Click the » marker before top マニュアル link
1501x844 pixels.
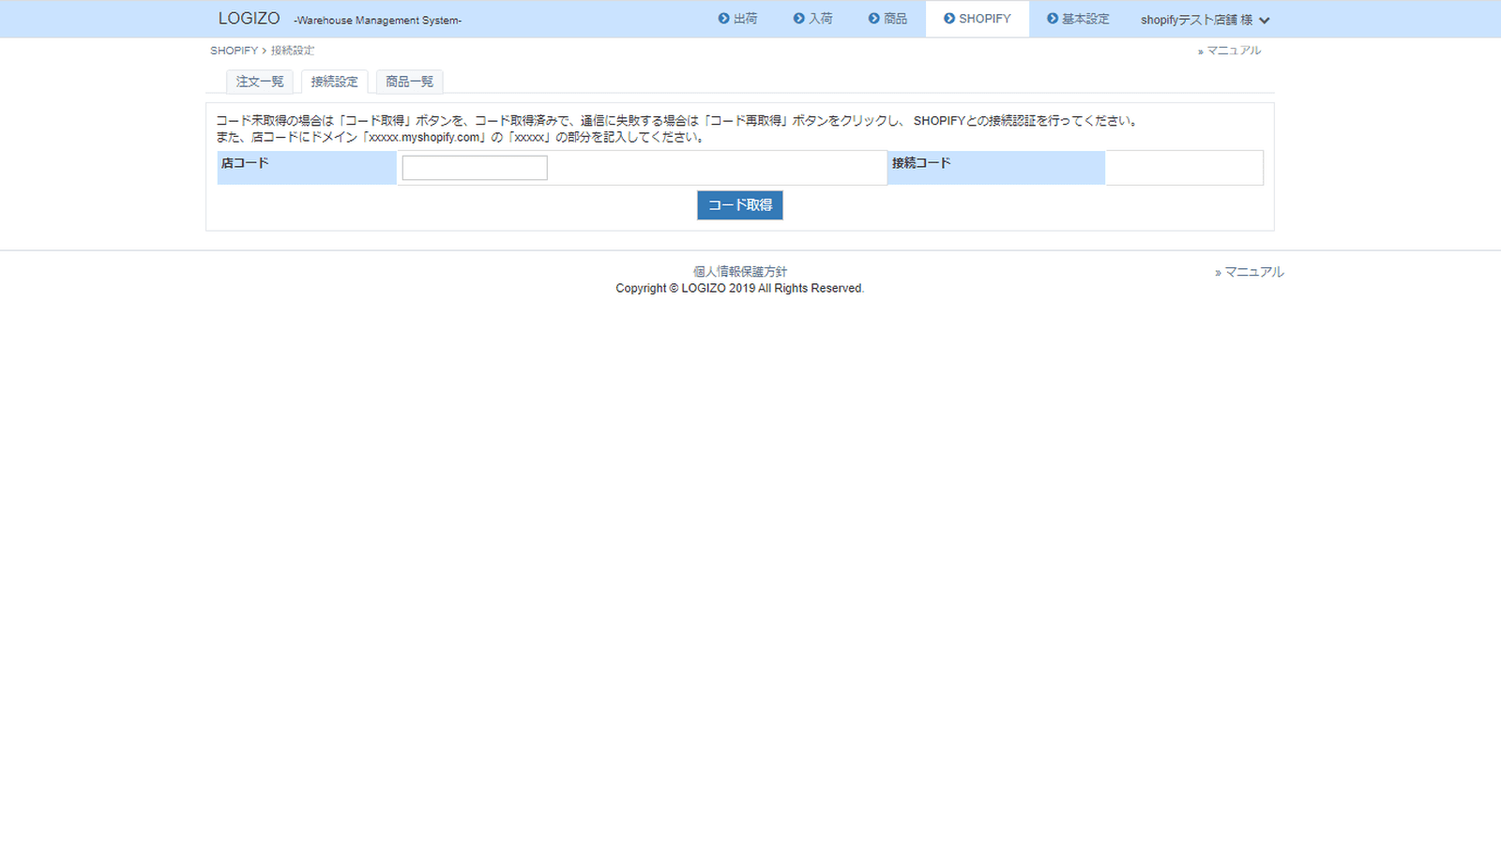pyautogui.click(x=1201, y=51)
